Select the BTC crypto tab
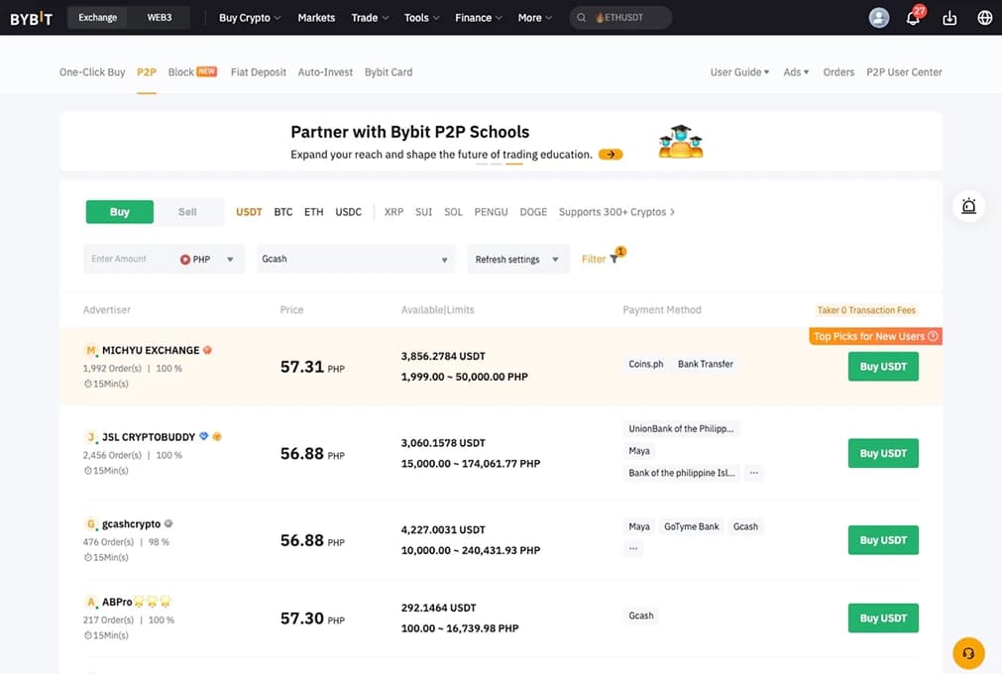 coord(283,212)
